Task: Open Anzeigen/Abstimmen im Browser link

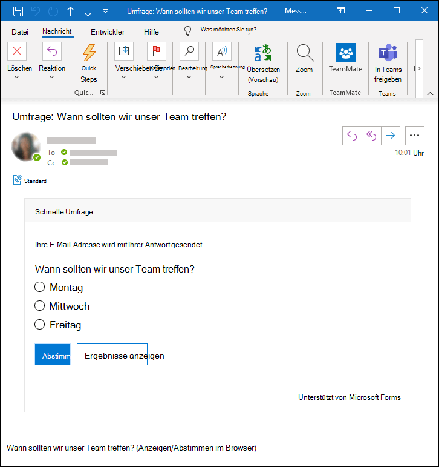Action: coord(197,448)
